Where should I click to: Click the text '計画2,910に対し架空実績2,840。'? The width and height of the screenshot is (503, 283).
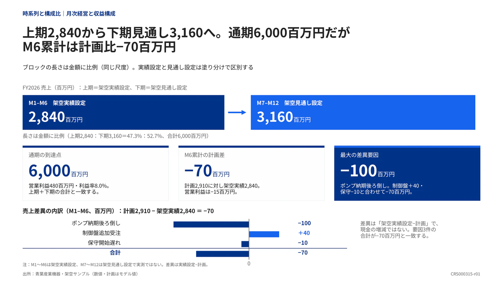pyautogui.click(x=223, y=186)
